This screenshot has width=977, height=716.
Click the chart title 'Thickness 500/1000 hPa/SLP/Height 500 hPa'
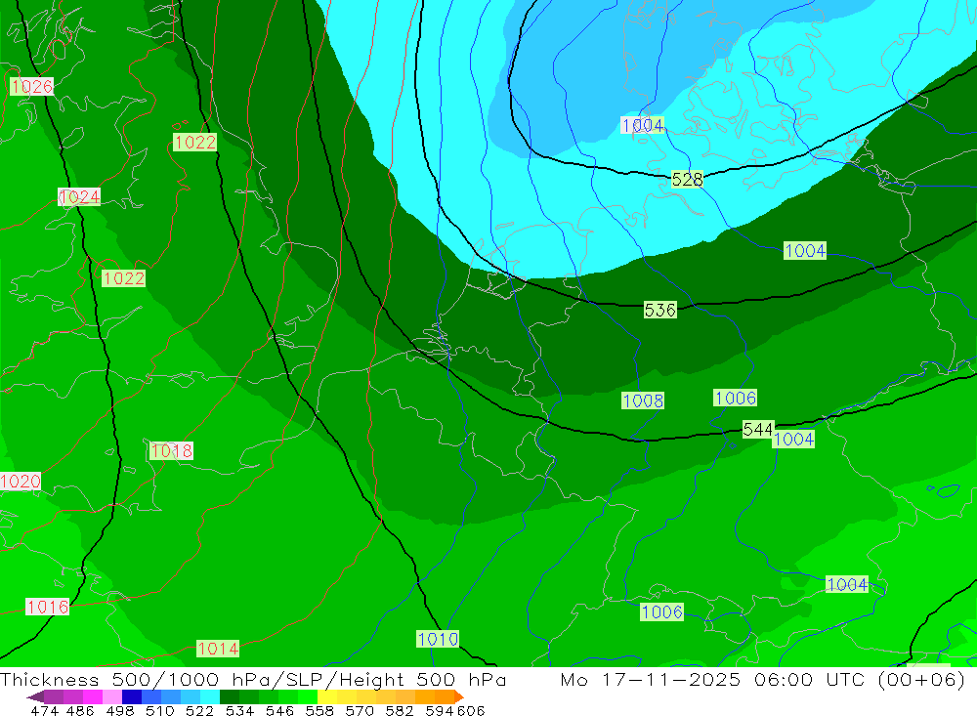pos(253,679)
